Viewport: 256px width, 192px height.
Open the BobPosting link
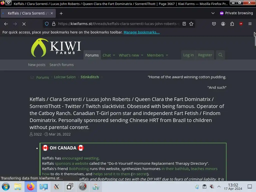pos(79,169)
